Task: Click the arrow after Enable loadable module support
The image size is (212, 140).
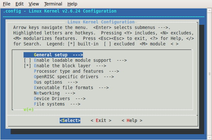Action: [122, 60]
